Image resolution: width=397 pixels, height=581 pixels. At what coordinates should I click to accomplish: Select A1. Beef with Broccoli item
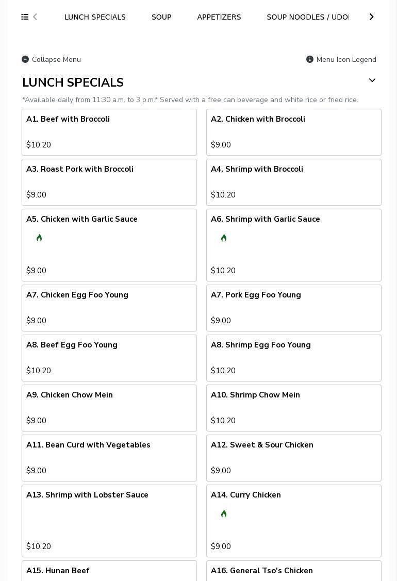(x=109, y=132)
